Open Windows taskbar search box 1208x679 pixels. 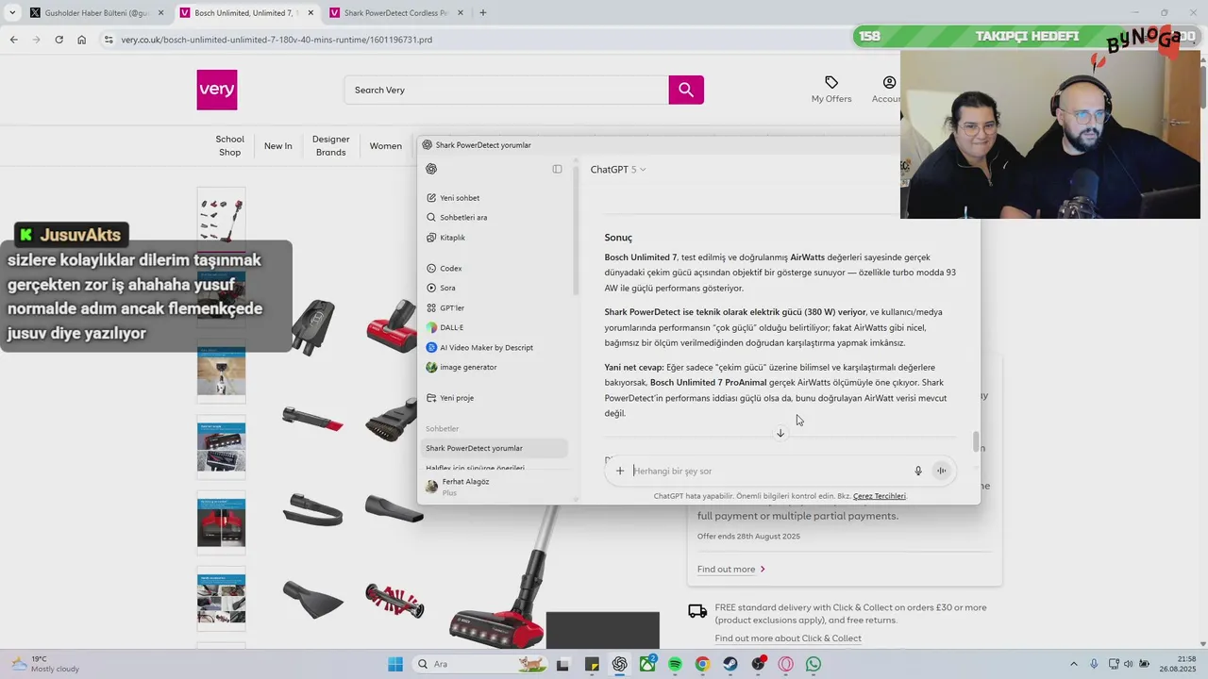point(481,664)
